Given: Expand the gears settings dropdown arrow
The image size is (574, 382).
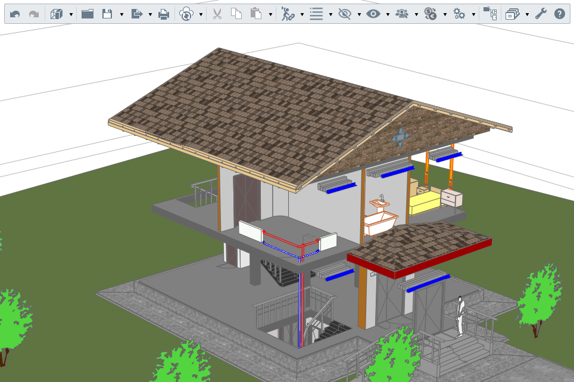Looking at the screenshot, I should click(473, 15).
